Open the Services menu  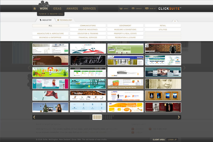[89, 8]
